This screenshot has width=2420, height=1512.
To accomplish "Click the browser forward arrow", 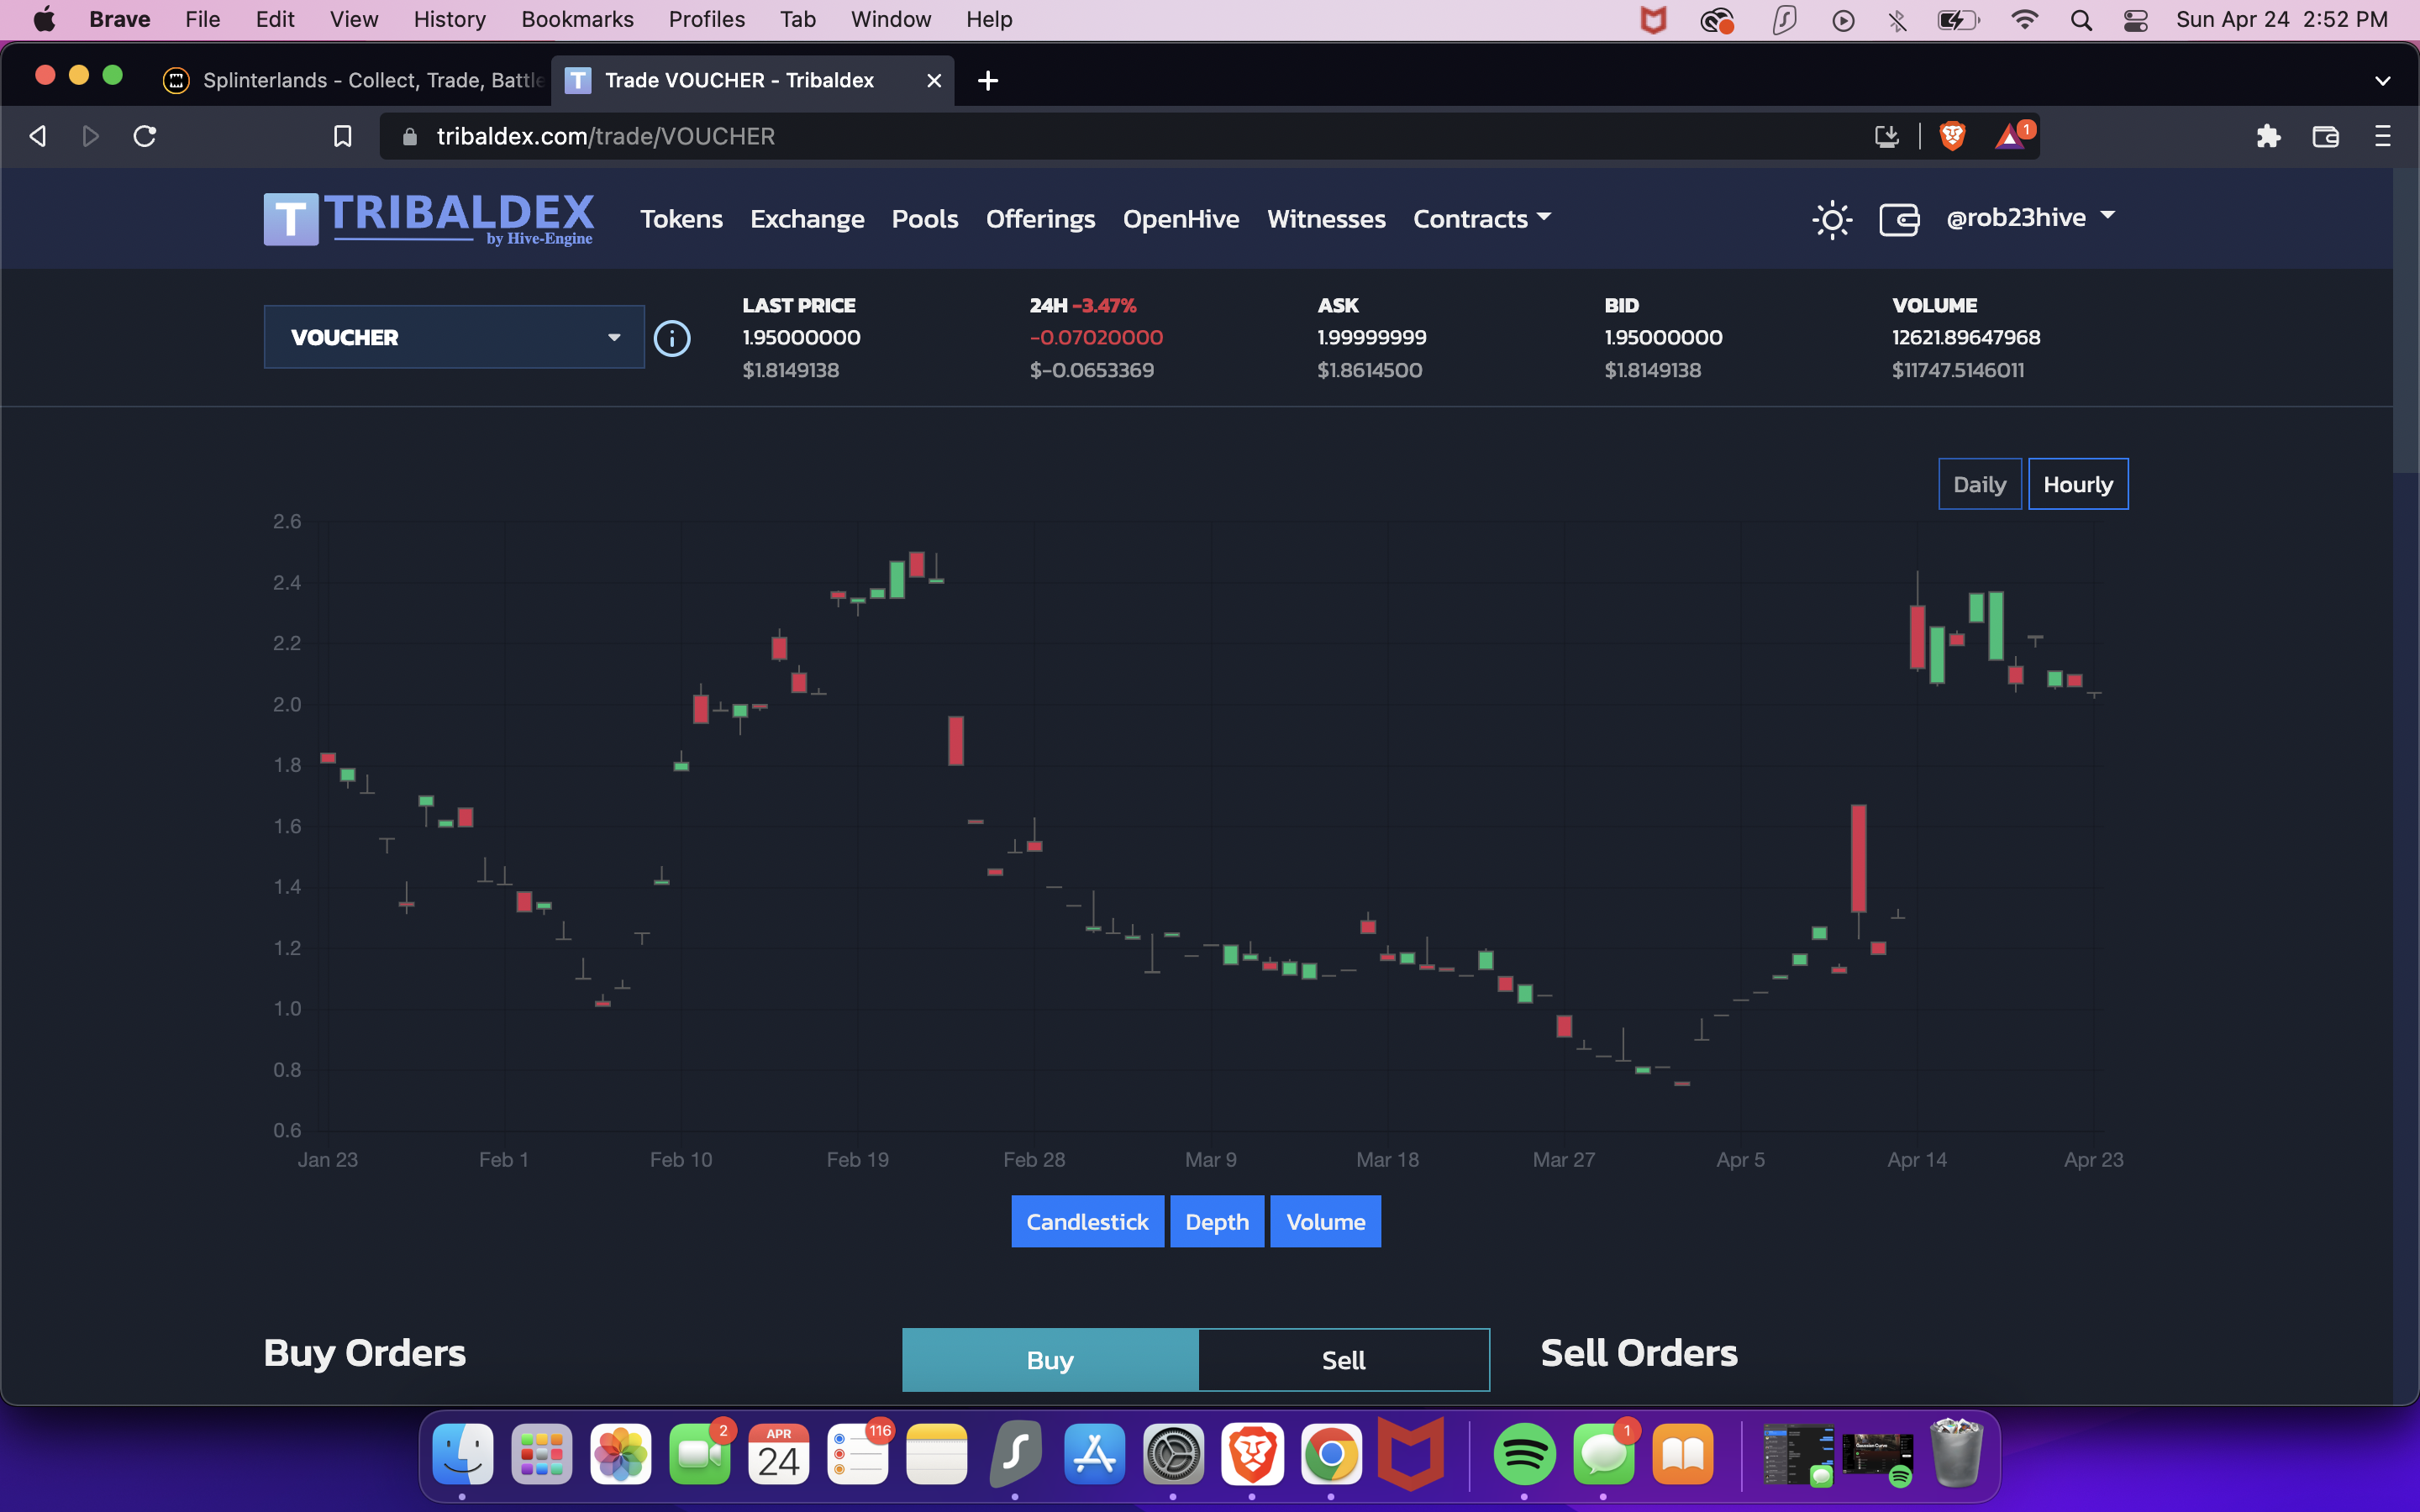I will (90, 136).
